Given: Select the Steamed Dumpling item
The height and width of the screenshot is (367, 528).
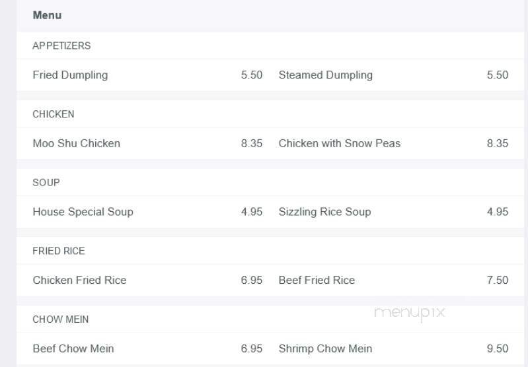Looking at the screenshot, I should tap(325, 75).
